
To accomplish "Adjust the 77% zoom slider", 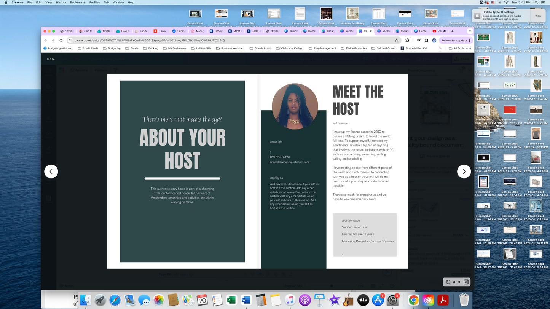I will (331, 285).
